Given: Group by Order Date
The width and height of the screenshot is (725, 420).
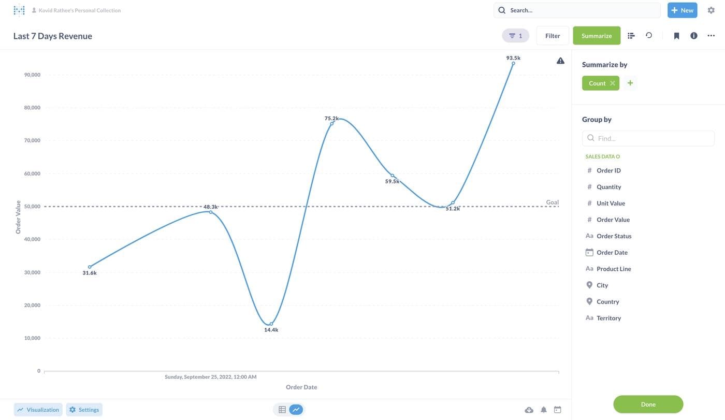Looking at the screenshot, I should click(x=612, y=252).
